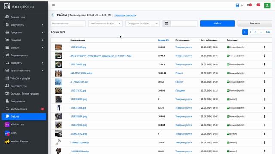Open actions menu for nk1-1750257568.webp row
This screenshot has width=275, height=154.
pos(264,73)
